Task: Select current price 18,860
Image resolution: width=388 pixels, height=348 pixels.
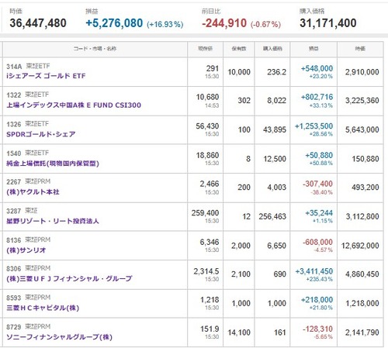Action: point(207,155)
